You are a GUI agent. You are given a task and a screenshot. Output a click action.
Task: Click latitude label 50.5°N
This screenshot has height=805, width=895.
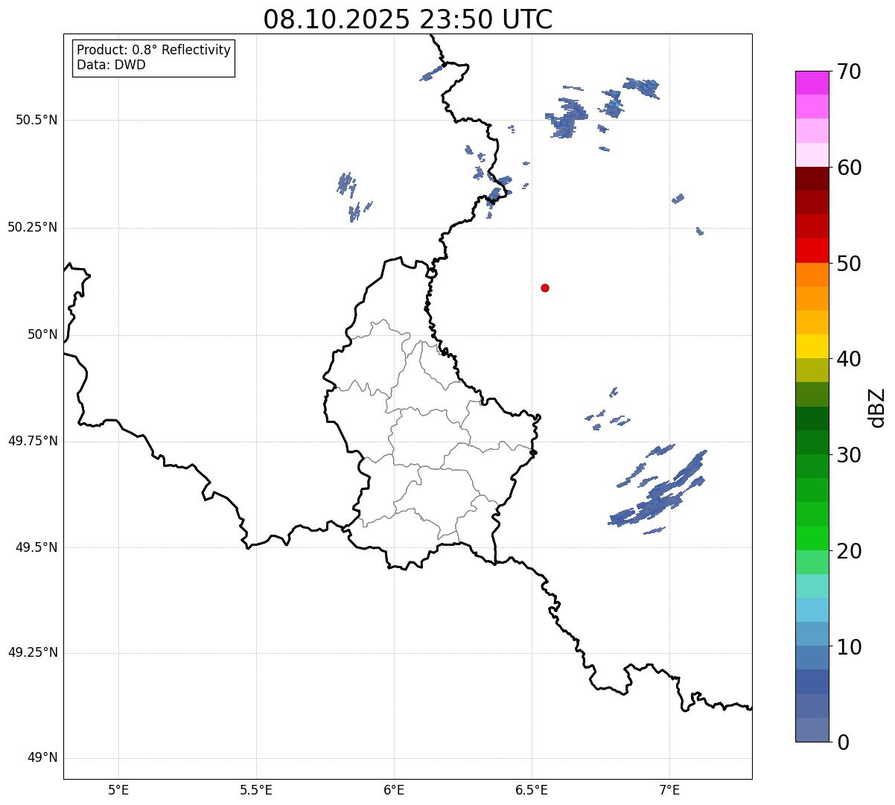(36, 120)
